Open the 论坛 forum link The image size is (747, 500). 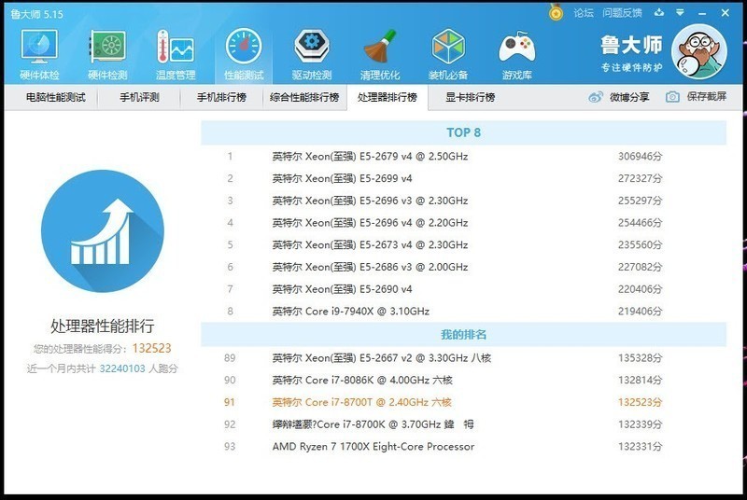(583, 13)
